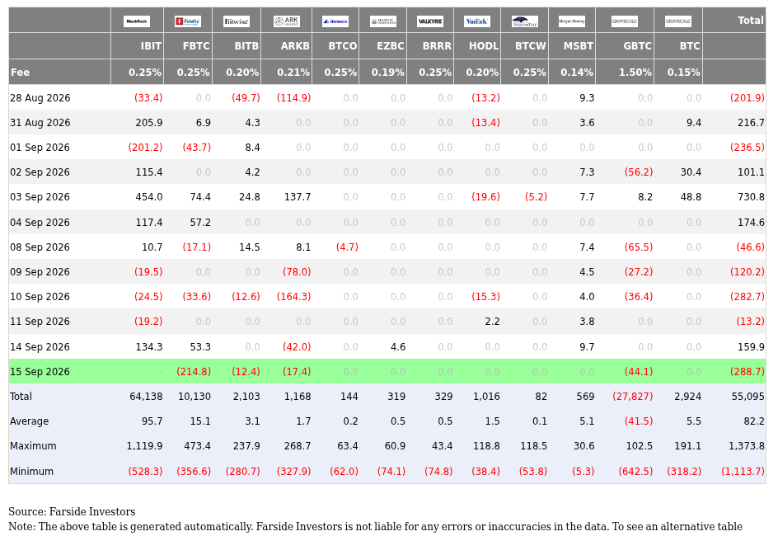Select the ARK Invest logo
Viewport: 778px width, 536px height.
(287, 21)
